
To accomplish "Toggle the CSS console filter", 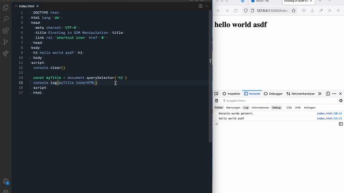I will point(289,108).
